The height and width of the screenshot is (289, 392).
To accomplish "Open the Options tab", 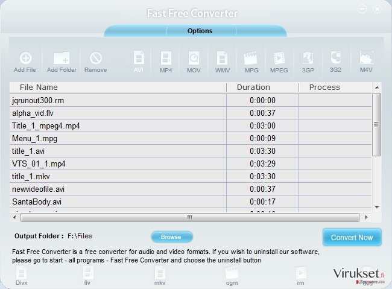I will coord(200,31).
